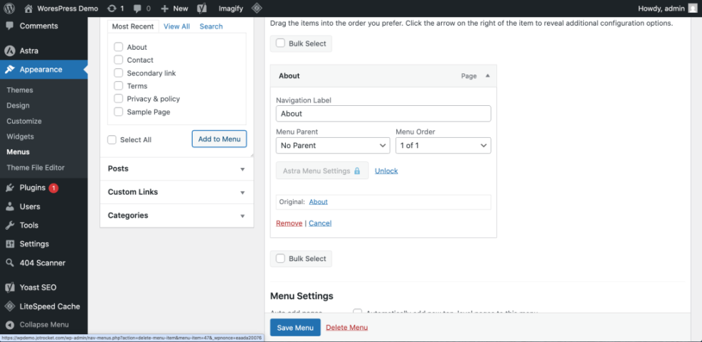This screenshot has width=702, height=342.
Task: Check the Contact page checkbox
Action: [x=118, y=60]
